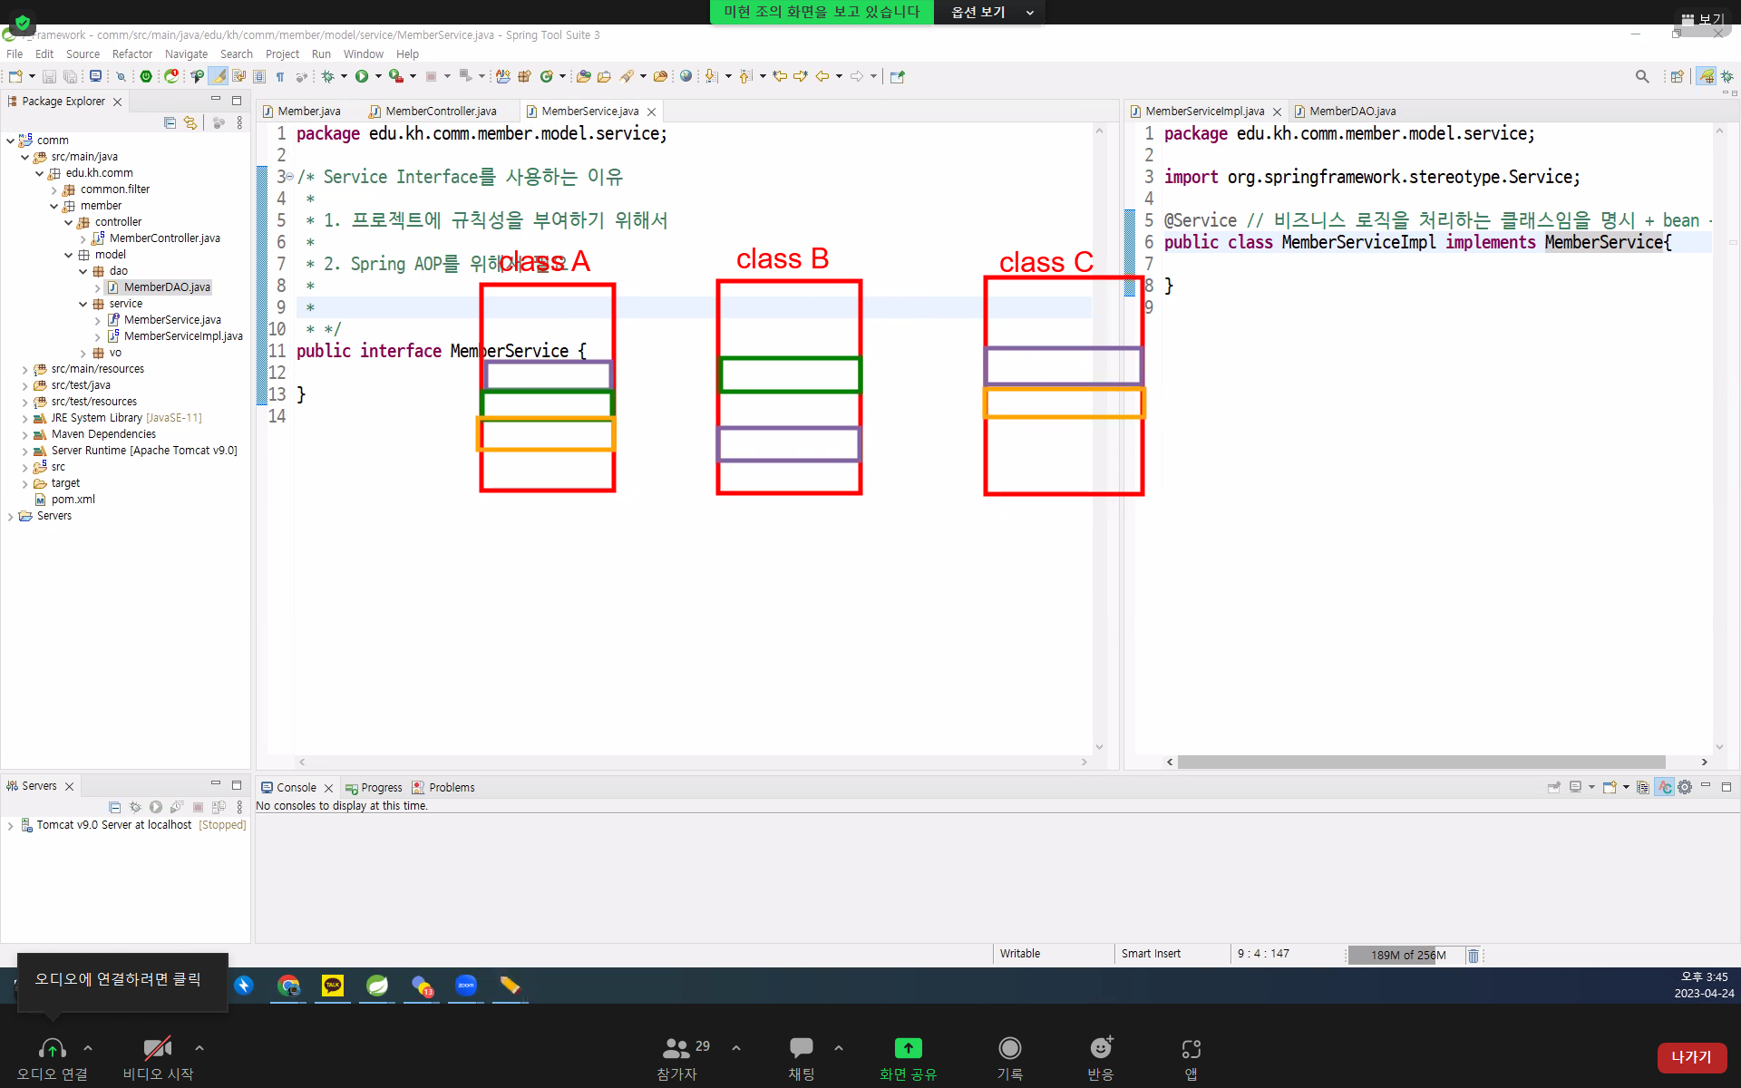The height and width of the screenshot is (1088, 1741).
Task: Click the Save toolbar icon
Action: 49,76
